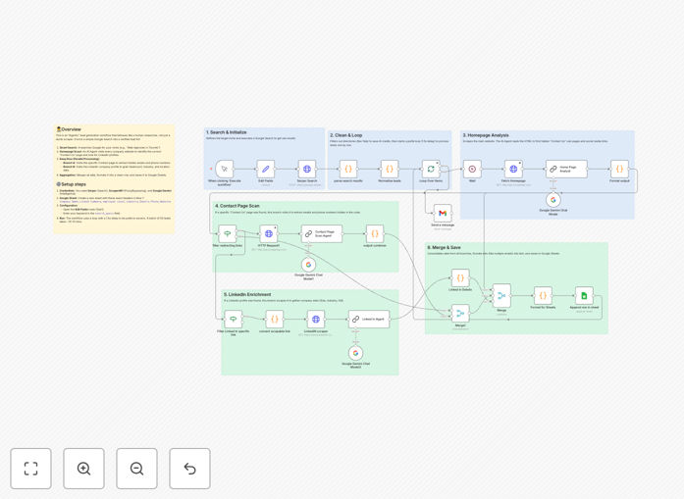This screenshot has height=499, width=684.
Task: Open the Edit Fields pencil node
Action: (266, 169)
